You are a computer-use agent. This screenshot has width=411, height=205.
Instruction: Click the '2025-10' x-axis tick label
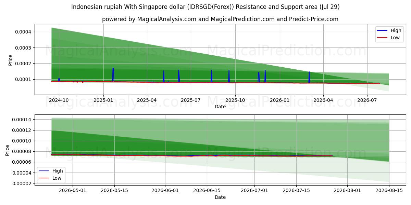point(235,100)
